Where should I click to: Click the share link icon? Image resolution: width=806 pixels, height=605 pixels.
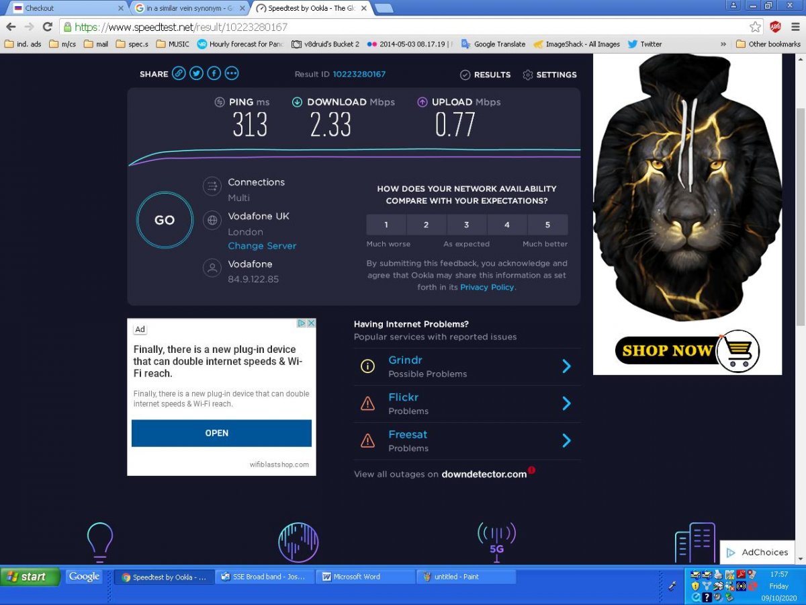179,74
